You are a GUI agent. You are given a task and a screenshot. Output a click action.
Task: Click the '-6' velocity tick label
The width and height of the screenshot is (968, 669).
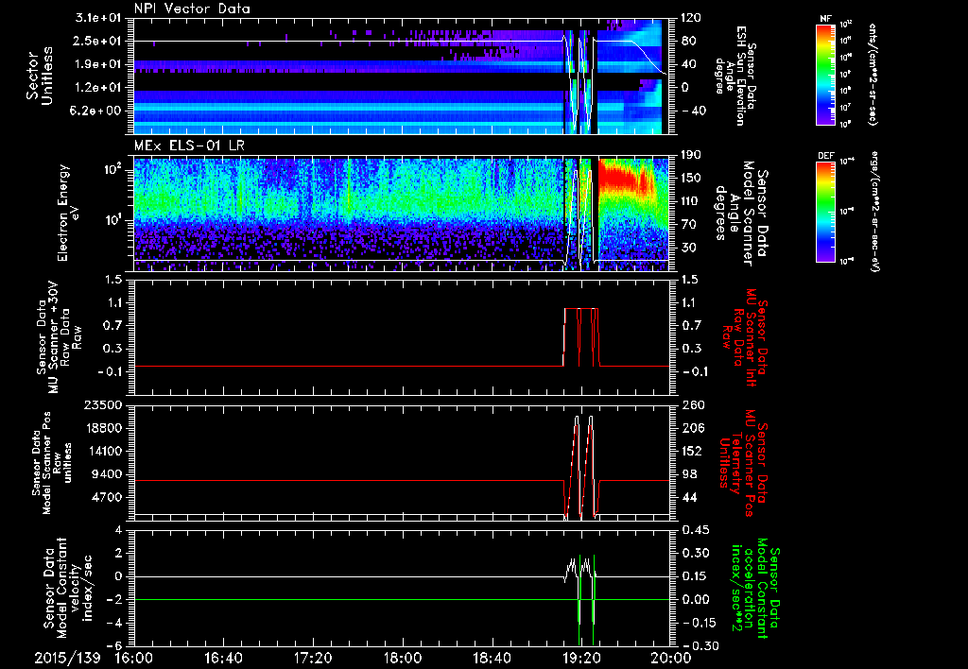115,645
